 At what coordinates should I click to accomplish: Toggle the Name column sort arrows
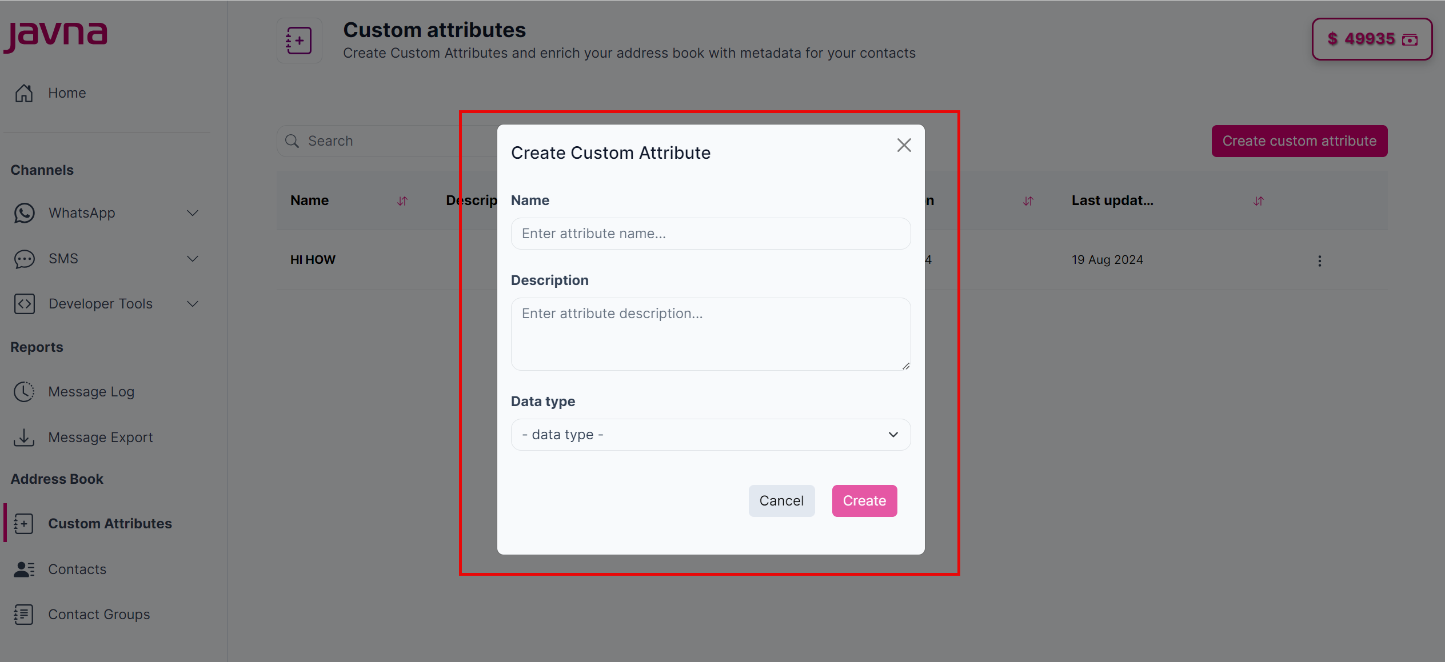pos(402,200)
